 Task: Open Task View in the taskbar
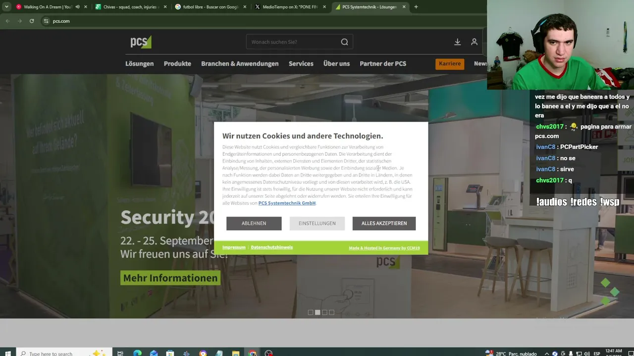[120, 353]
